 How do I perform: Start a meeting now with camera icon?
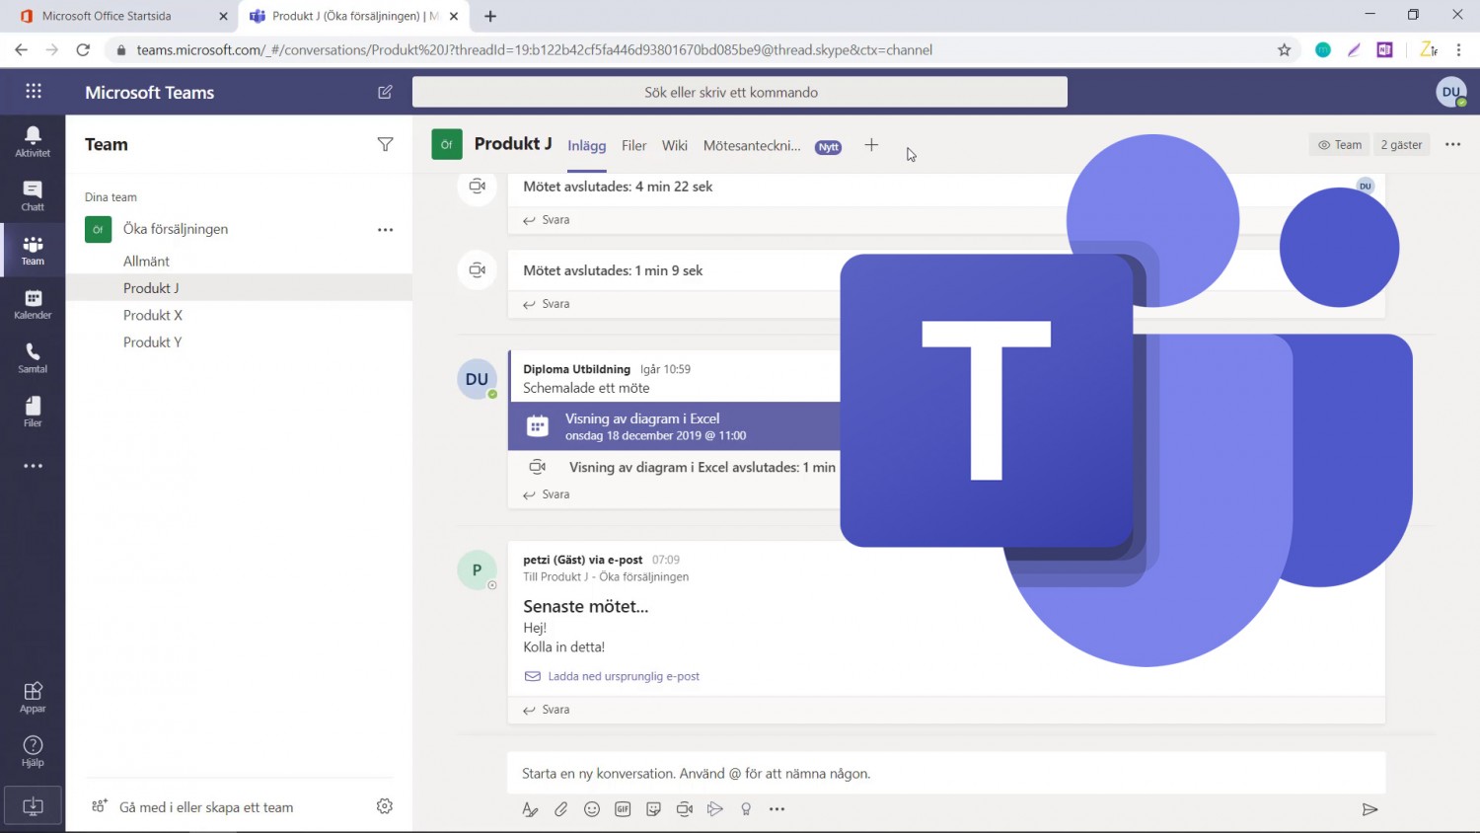click(685, 809)
